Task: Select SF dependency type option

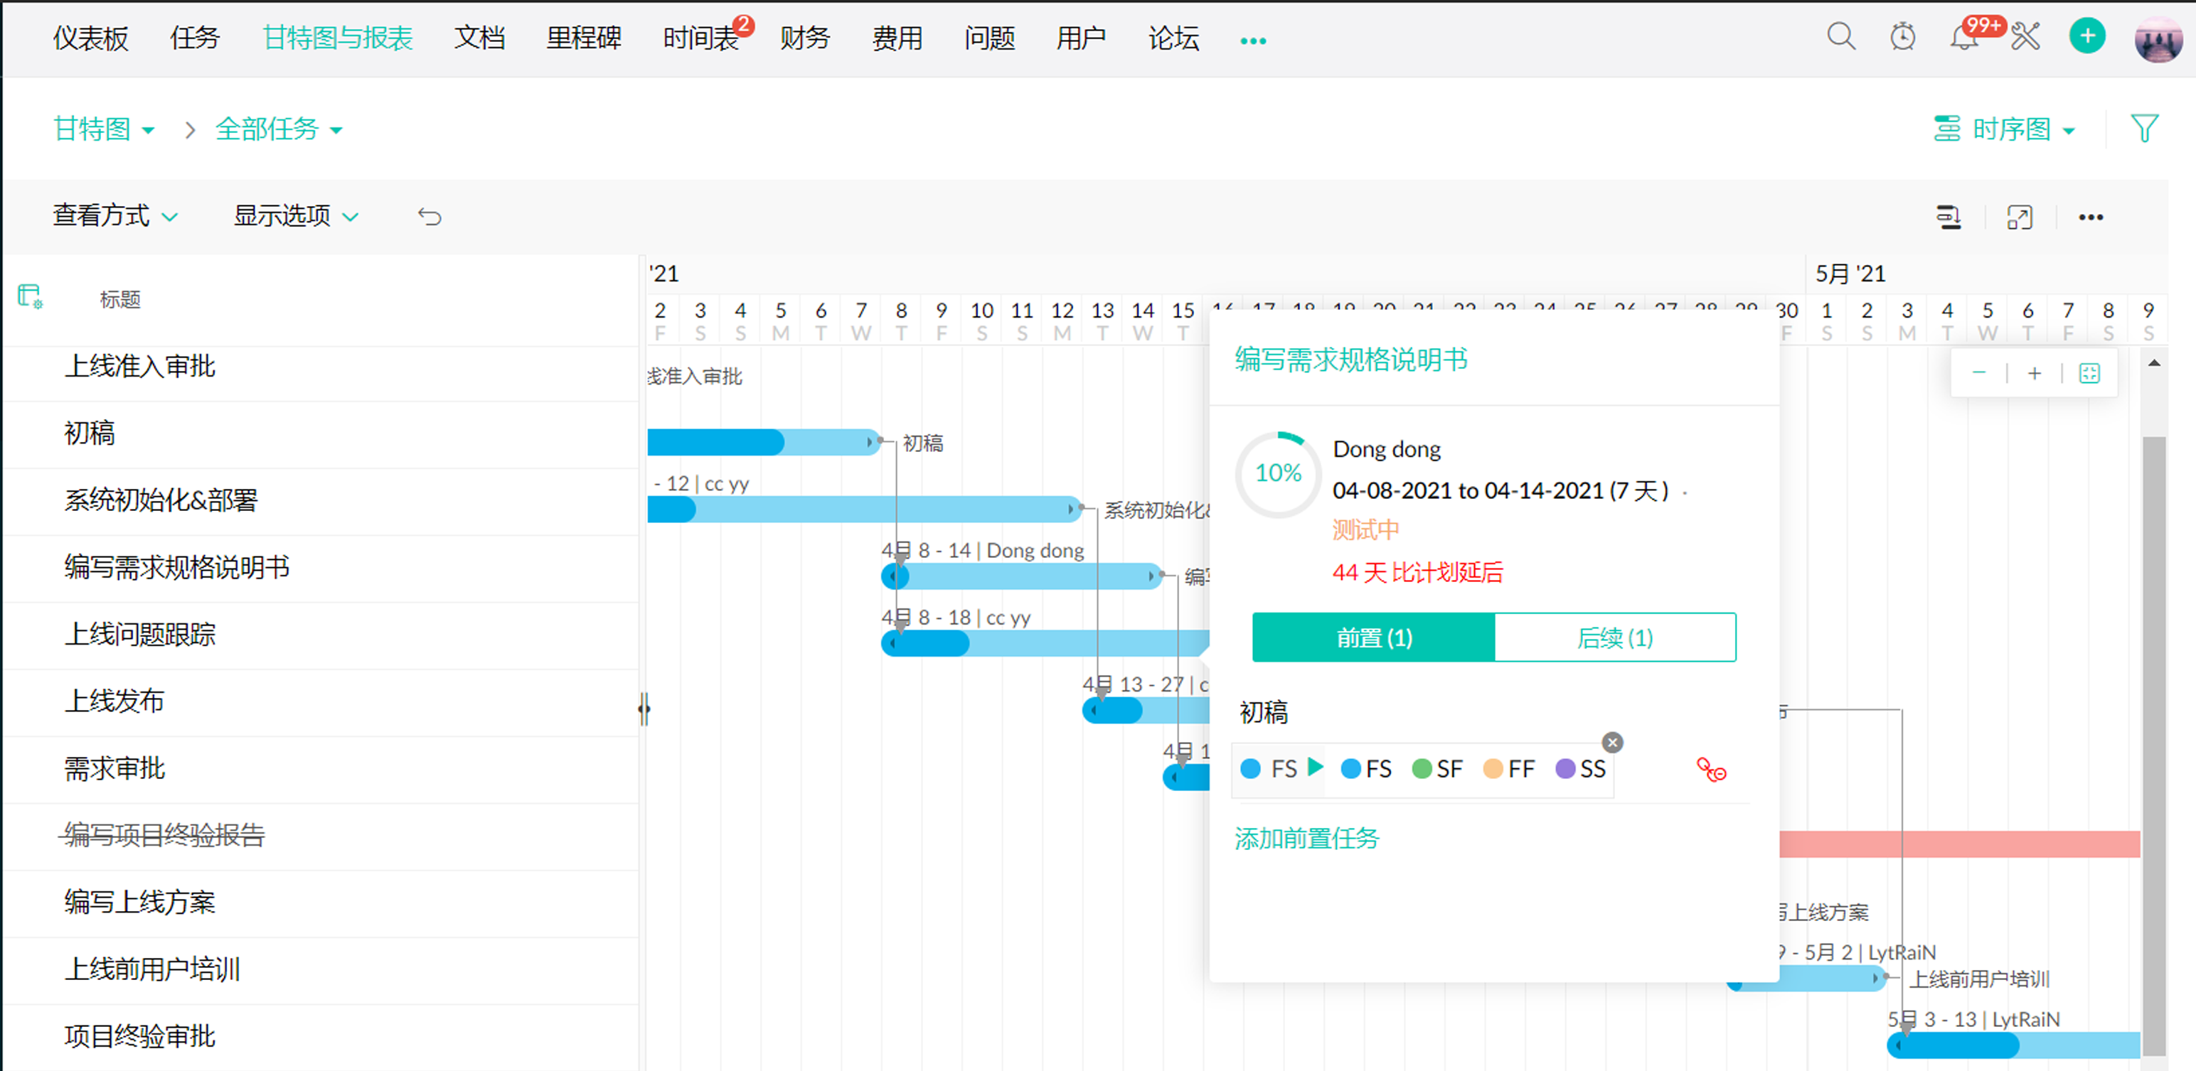Action: [1437, 770]
